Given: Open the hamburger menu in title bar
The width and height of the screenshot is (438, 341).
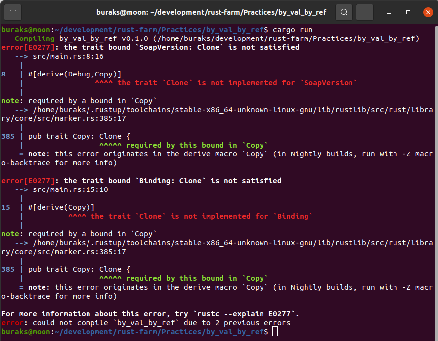Looking at the screenshot, I should tap(365, 12).
